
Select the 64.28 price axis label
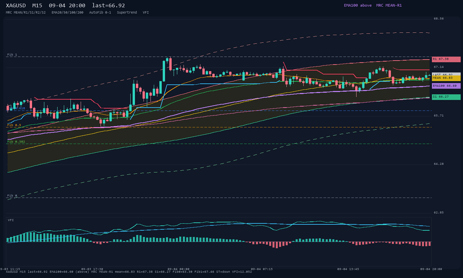pyautogui.click(x=439, y=164)
